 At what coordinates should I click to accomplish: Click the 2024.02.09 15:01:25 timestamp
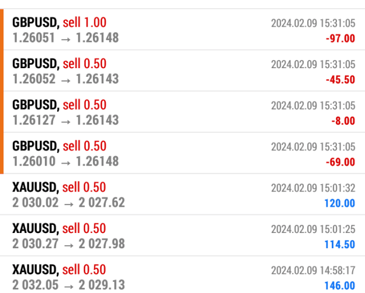pyautogui.click(x=313, y=230)
